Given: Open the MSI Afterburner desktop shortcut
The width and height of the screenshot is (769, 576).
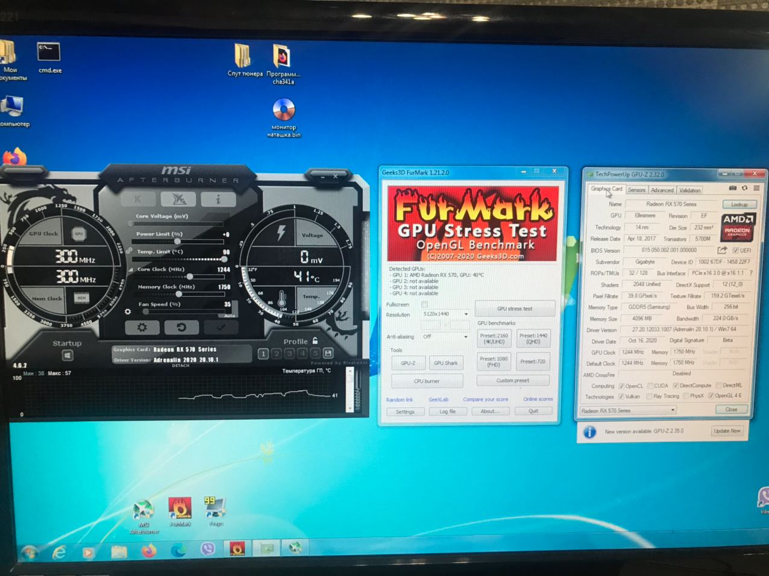Looking at the screenshot, I should coord(144,517).
